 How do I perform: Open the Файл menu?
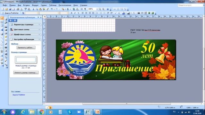coord(5,5)
